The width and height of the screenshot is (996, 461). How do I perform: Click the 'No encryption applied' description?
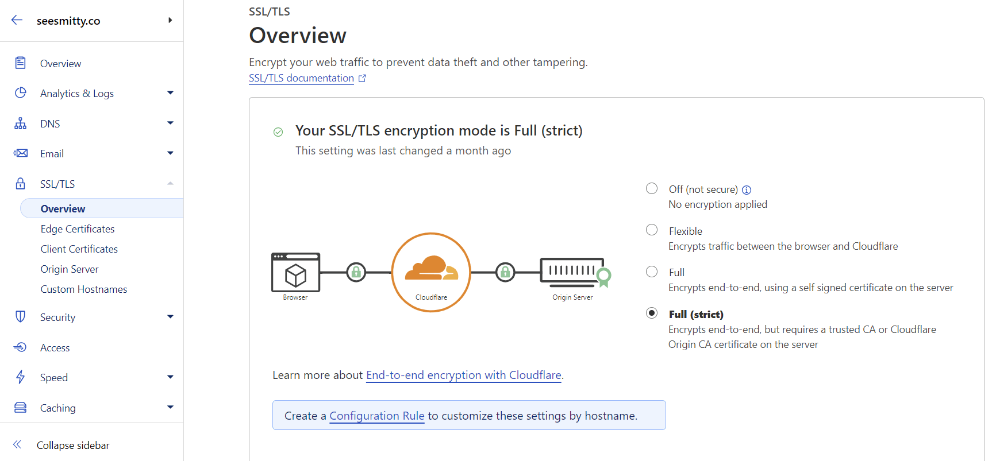click(x=718, y=204)
